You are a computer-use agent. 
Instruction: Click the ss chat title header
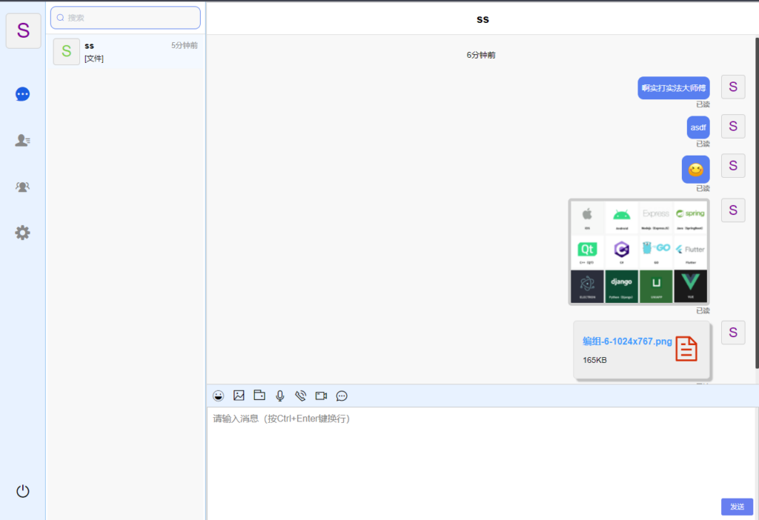coord(483,20)
